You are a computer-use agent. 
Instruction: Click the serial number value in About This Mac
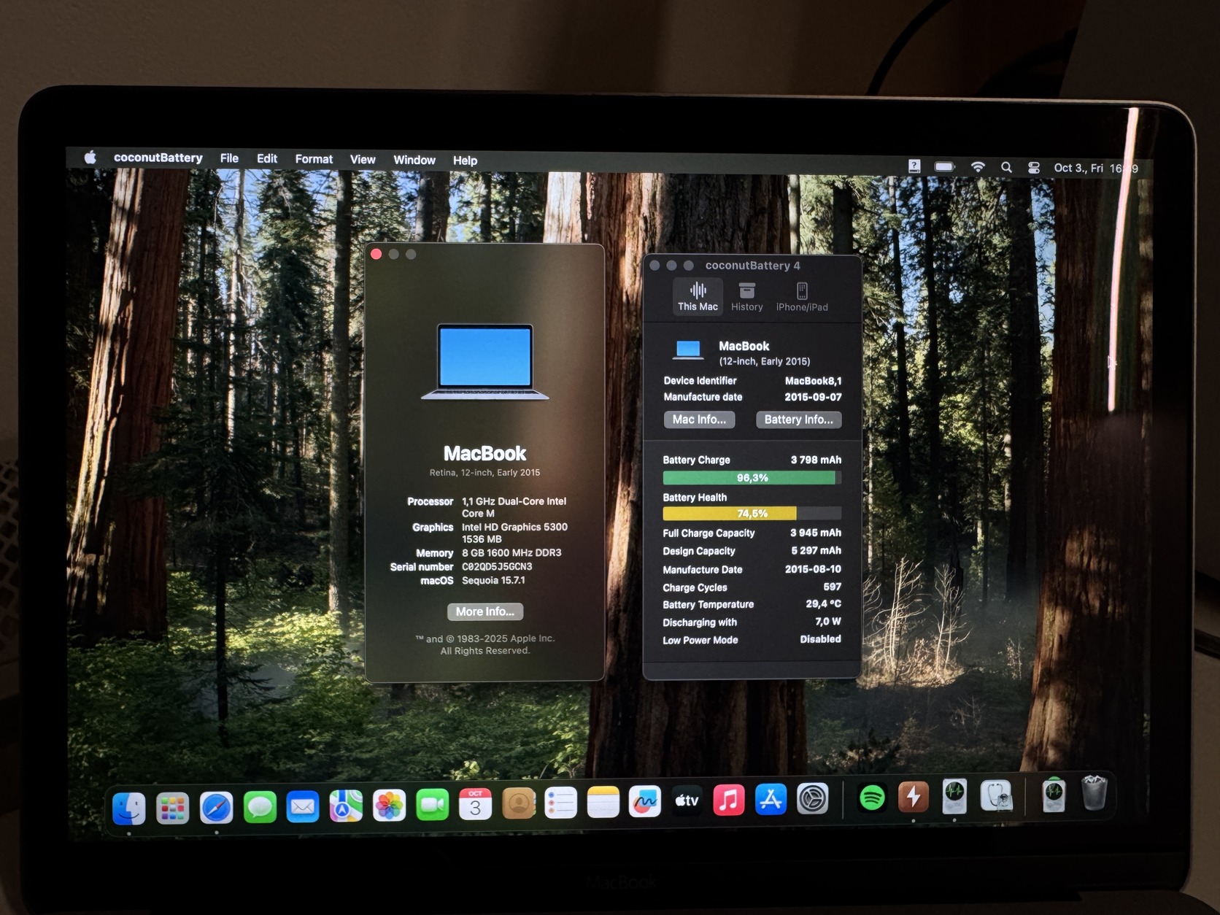tap(497, 567)
